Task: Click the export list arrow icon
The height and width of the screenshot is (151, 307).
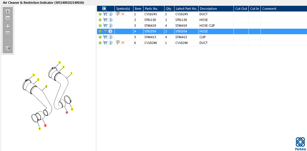Action: point(8,48)
